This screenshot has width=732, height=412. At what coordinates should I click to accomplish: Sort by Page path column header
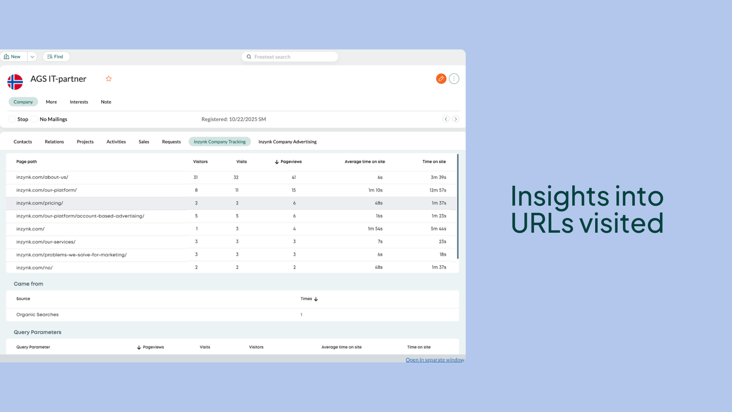tap(27, 162)
